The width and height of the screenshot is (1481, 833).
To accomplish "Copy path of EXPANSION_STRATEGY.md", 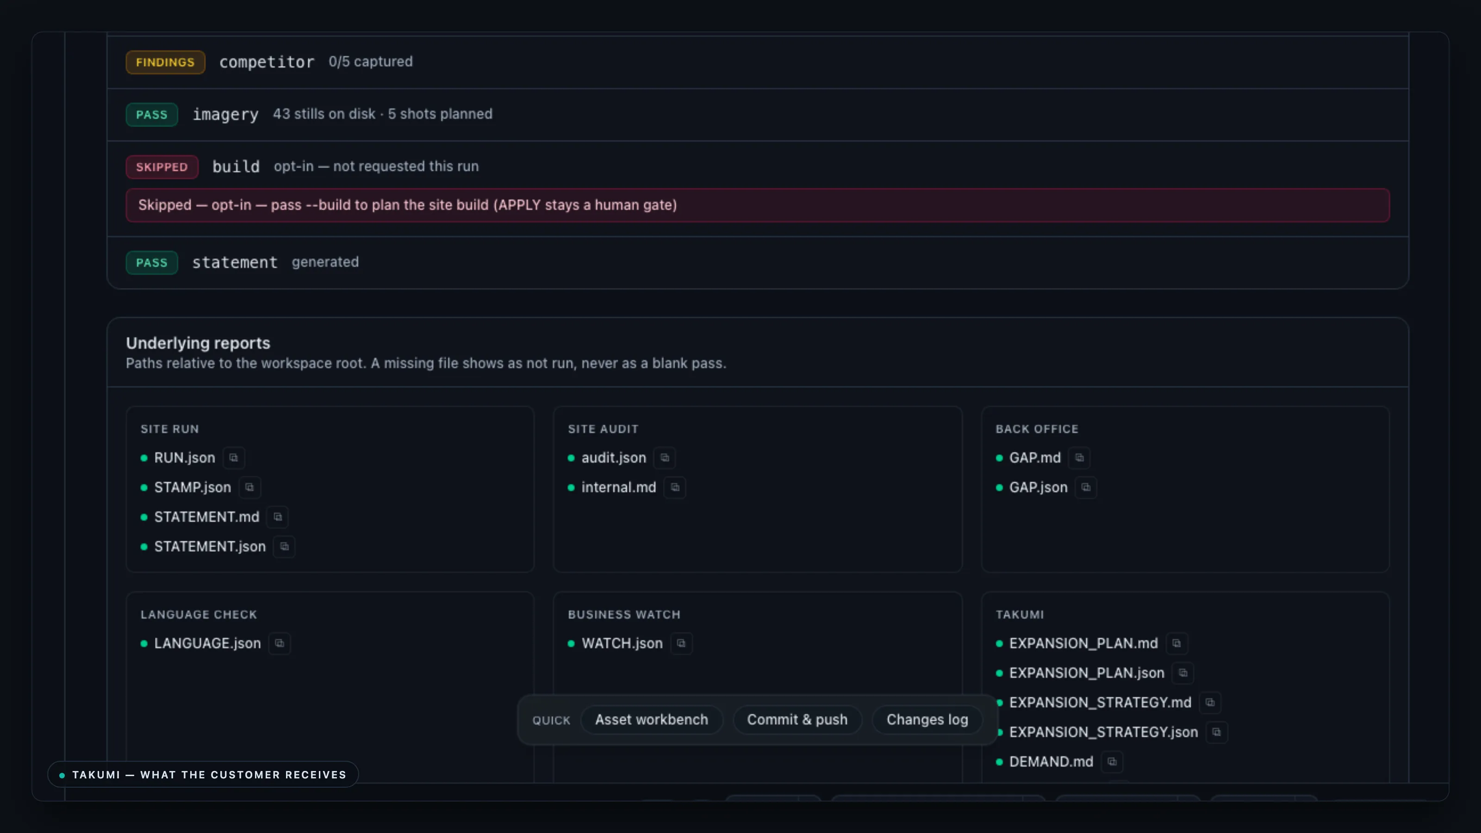I will pos(1210,702).
